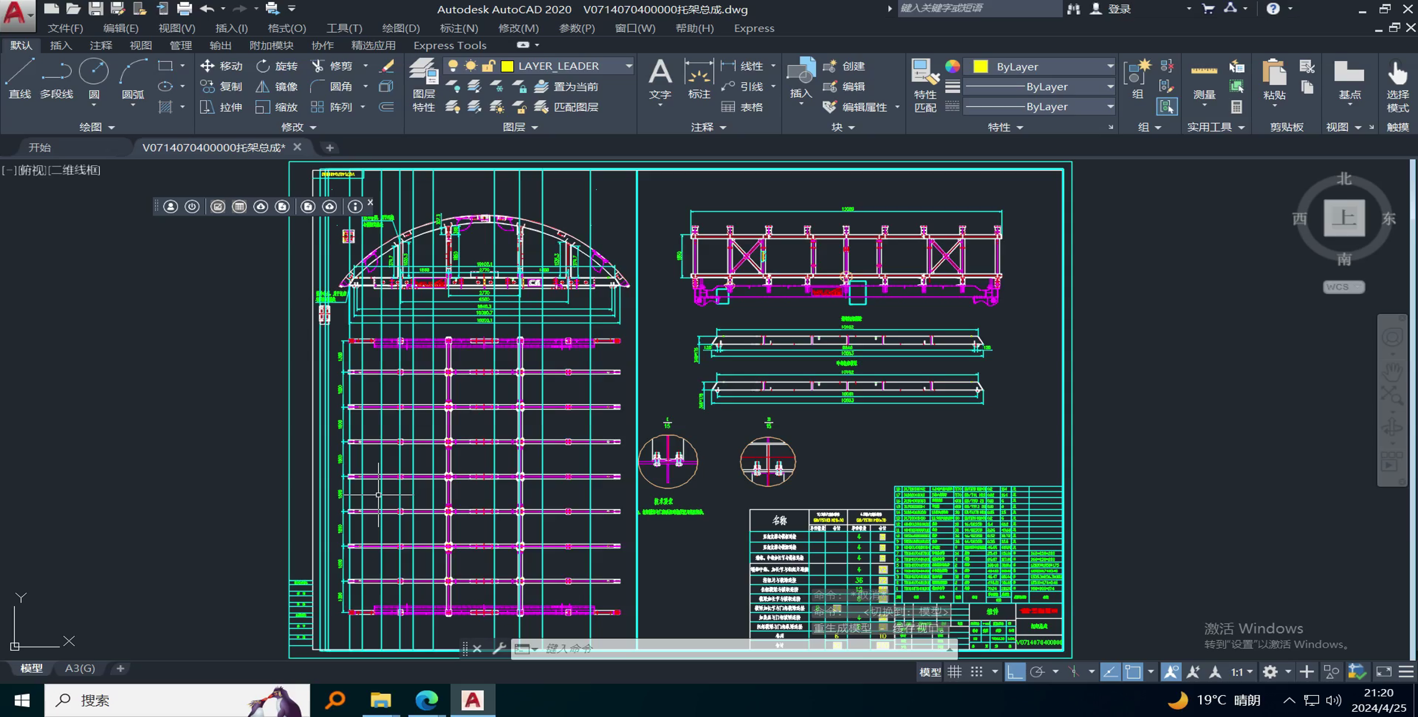The height and width of the screenshot is (717, 1418).
Task: Open the Dimension (标注) menu
Action: pyautogui.click(x=459, y=28)
